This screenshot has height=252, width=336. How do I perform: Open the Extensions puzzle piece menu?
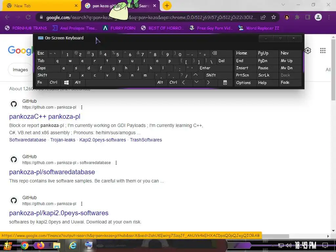(297, 17)
